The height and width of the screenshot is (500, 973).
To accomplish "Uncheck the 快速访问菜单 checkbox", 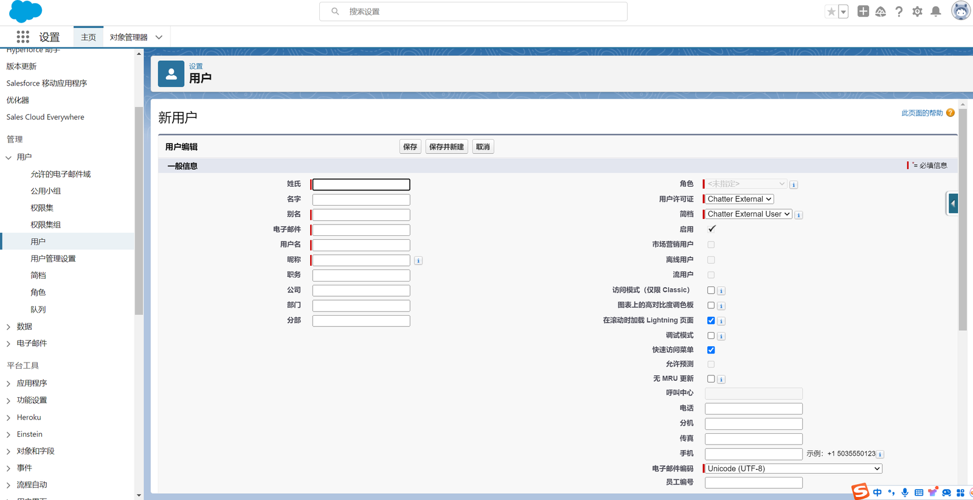I will point(711,350).
